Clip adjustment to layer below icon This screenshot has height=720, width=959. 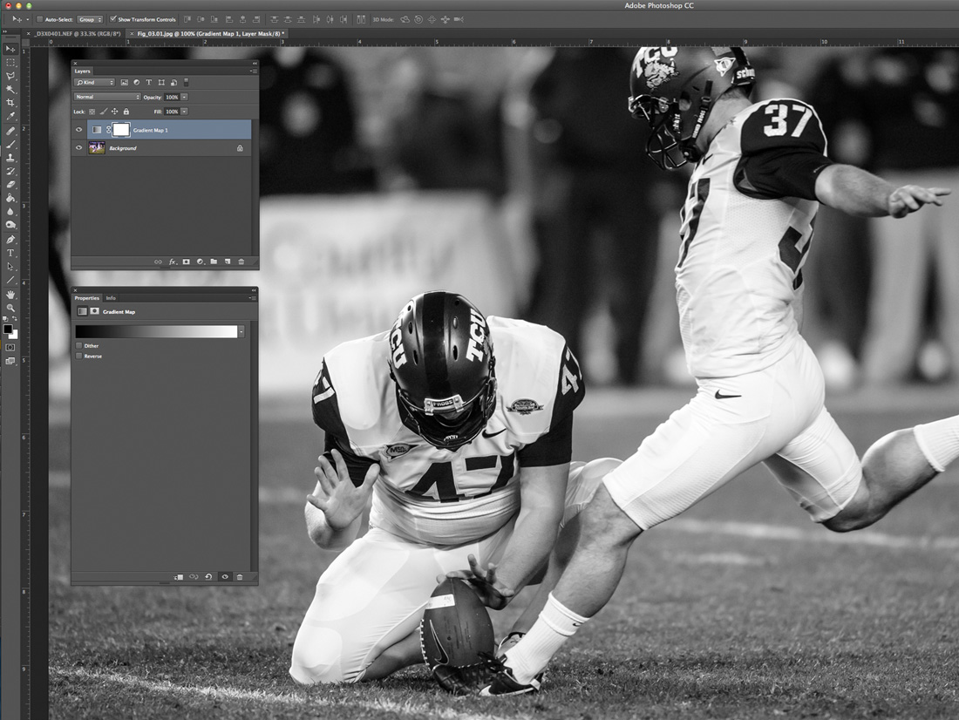pyautogui.click(x=179, y=577)
